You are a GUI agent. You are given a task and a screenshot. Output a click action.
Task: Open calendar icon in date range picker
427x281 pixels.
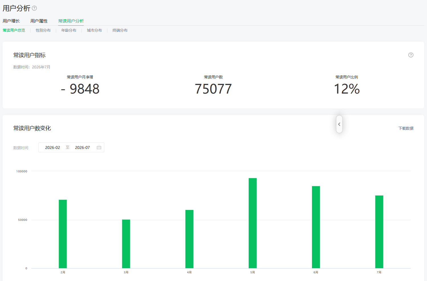[x=99, y=147]
